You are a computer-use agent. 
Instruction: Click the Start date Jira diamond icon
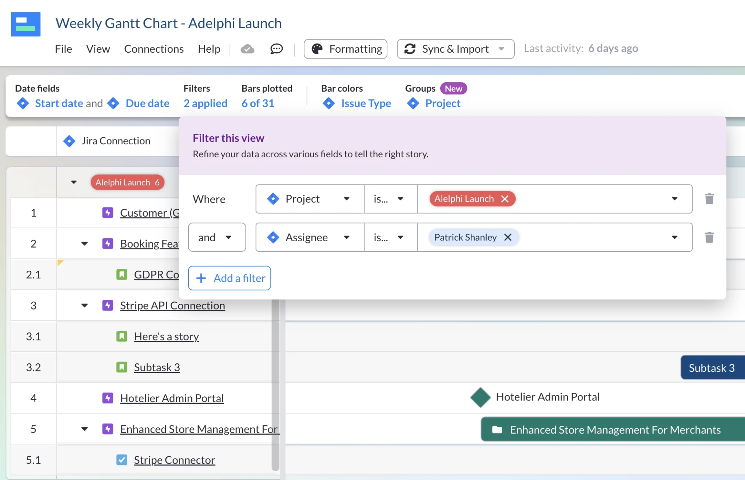pyautogui.click(x=23, y=103)
